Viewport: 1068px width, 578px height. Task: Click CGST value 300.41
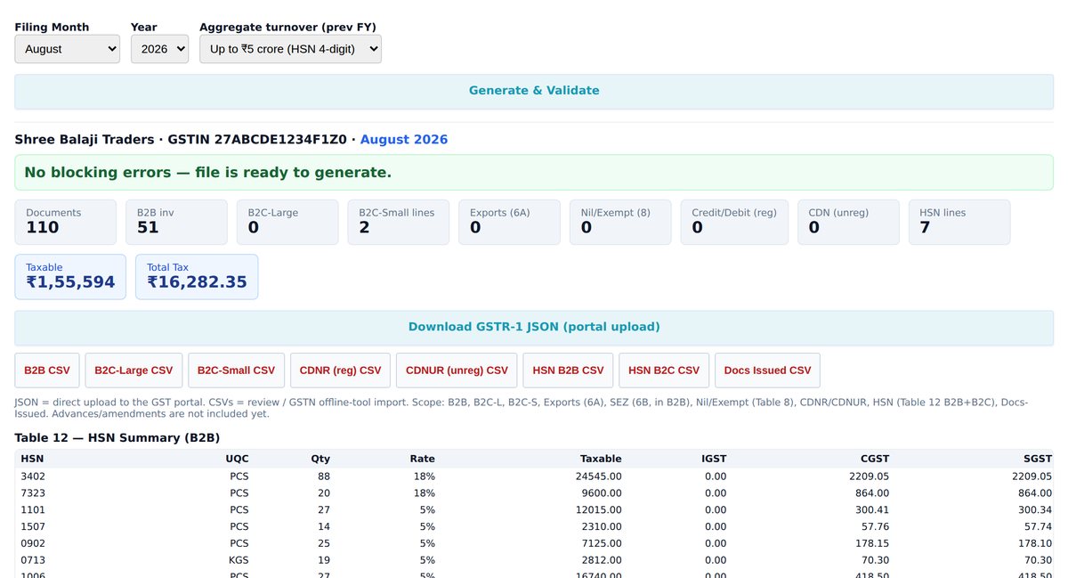(871, 510)
